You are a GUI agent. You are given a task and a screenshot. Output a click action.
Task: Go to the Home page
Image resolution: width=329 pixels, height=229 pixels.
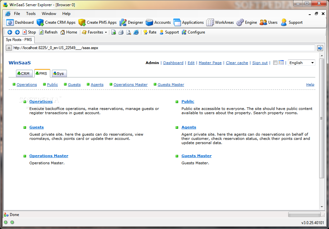point(69,32)
